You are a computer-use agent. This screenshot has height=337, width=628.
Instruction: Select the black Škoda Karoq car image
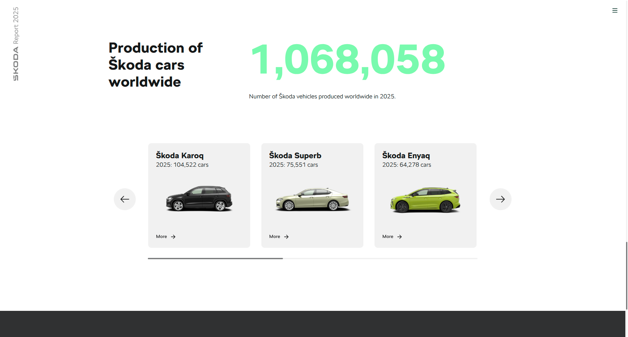pos(199,199)
